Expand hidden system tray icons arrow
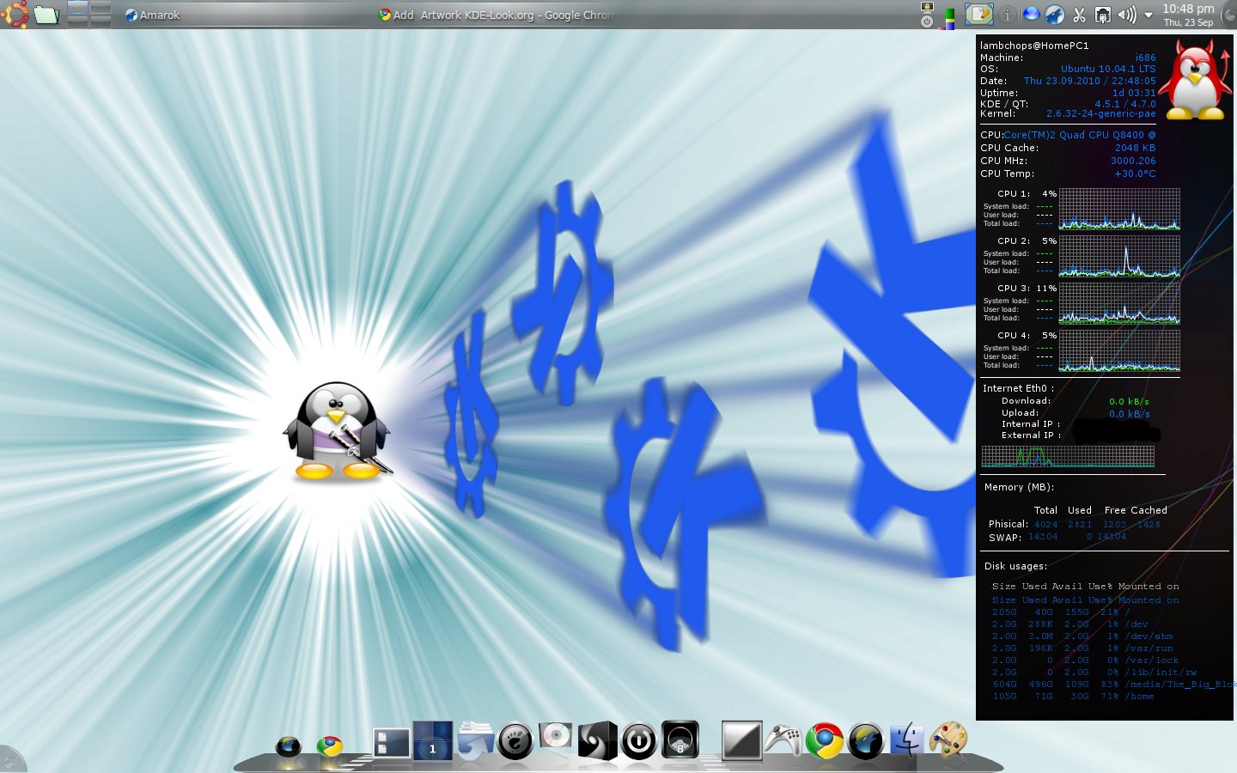Viewport: 1237px width, 773px height. (x=1149, y=15)
